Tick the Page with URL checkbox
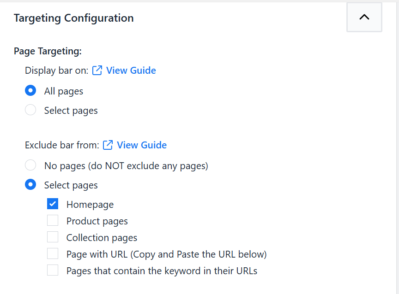This screenshot has width=399, height=294. coord(53,253)
